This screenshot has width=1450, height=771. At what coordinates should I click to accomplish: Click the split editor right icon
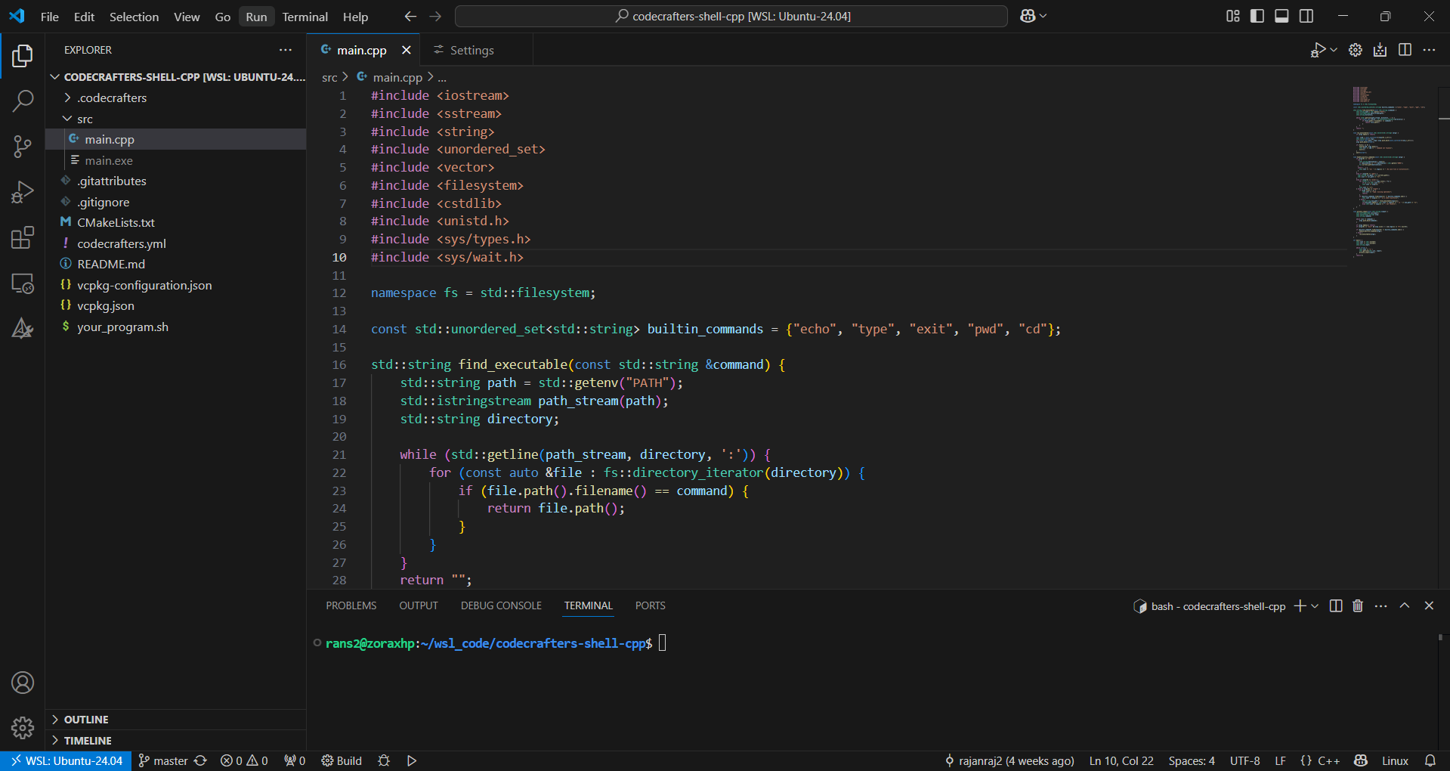coord(1405,50)
